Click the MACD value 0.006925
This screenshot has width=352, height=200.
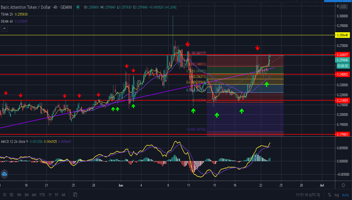pos(51,141)
